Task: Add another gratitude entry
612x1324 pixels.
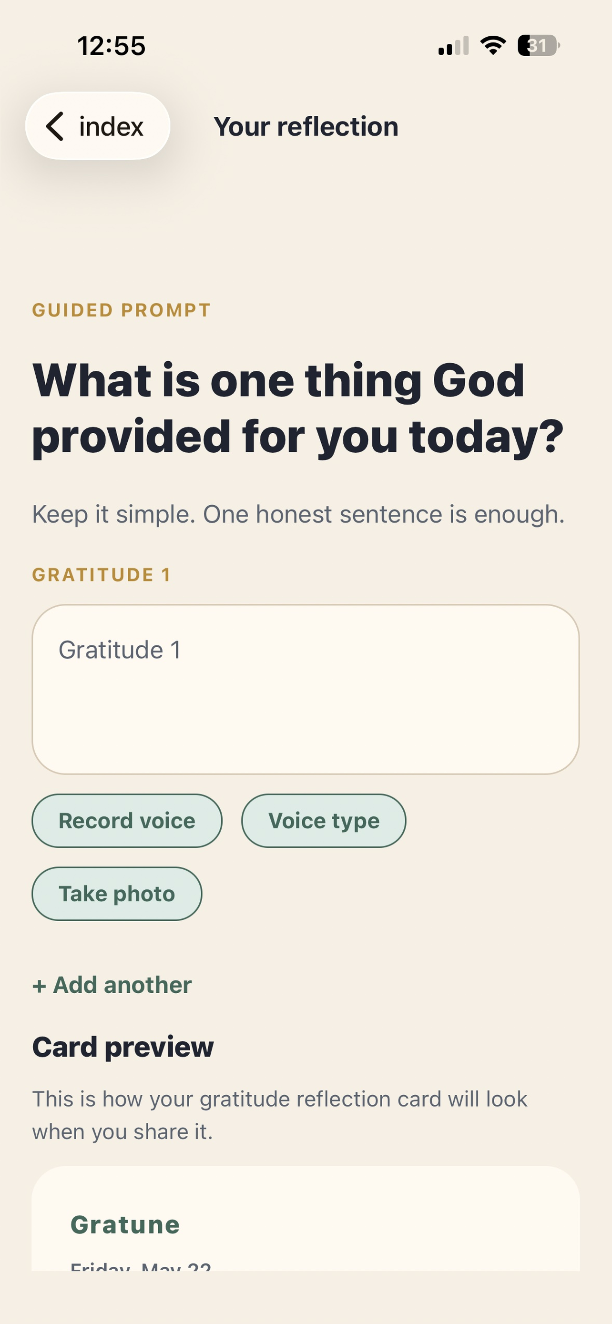Action: [112, 985]
